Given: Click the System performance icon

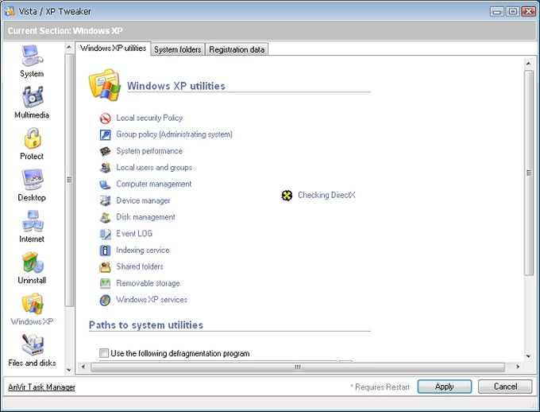Looking at the screenshot, I should [x=105, y=151].
